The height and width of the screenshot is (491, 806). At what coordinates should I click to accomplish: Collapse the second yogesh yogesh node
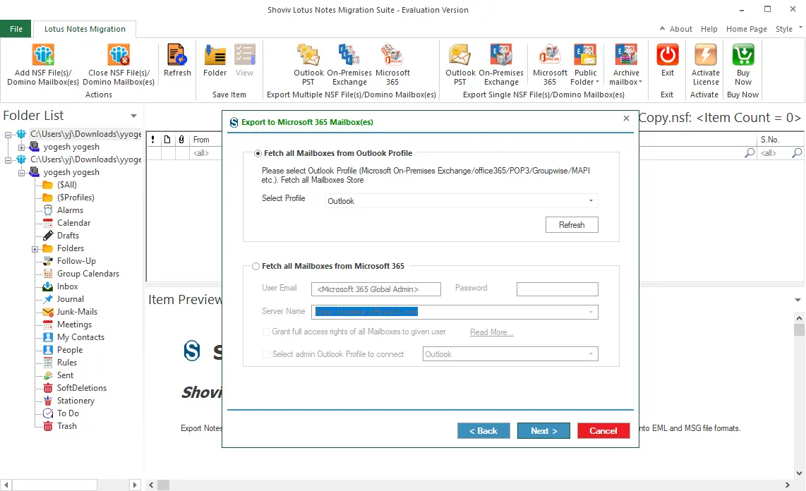coord(22,173)
